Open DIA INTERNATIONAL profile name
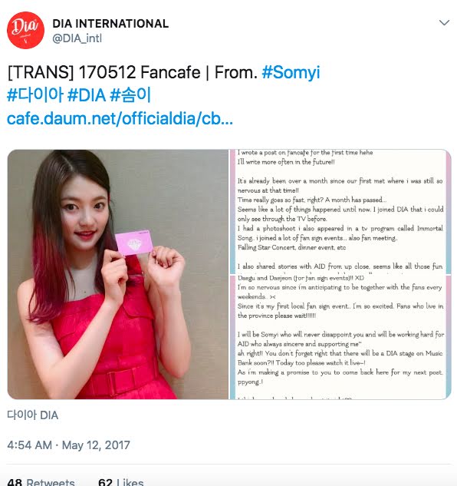The width and height of the screenshot is (457, 486). click(x=110, y=24)
